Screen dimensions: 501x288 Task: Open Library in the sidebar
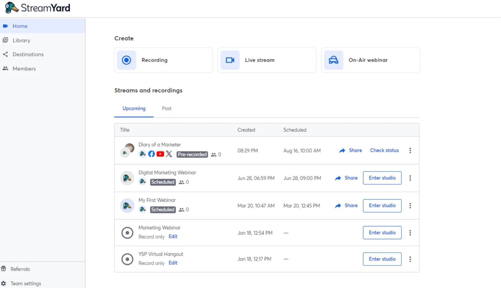(21, 40)
